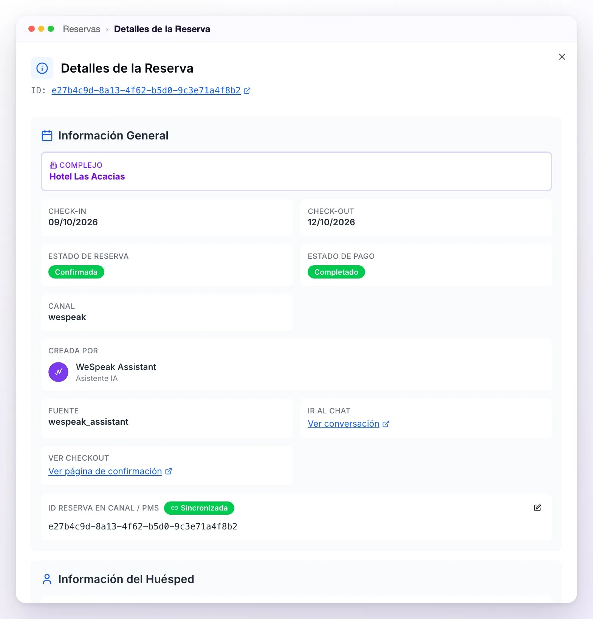Screen dimensions: 593x619
Task: Open the reservation ID link e27b4c9d
Action: click(146, 91)
